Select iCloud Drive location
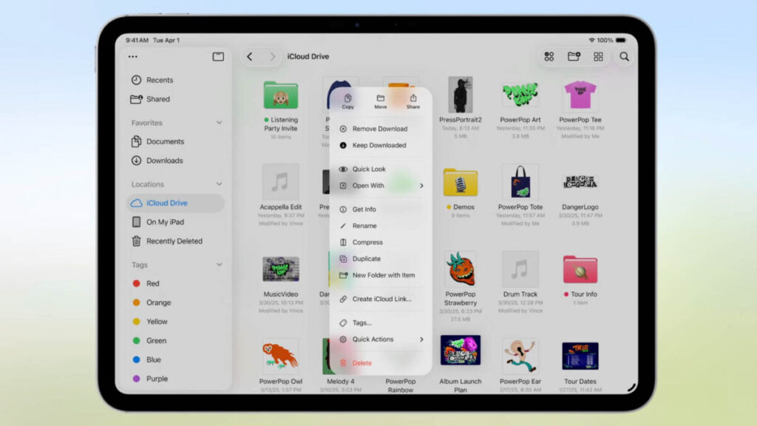757x426 pixels. click(176, 203)
